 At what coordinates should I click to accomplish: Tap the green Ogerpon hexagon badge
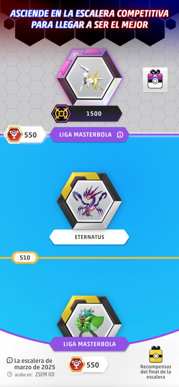point(89,317)
